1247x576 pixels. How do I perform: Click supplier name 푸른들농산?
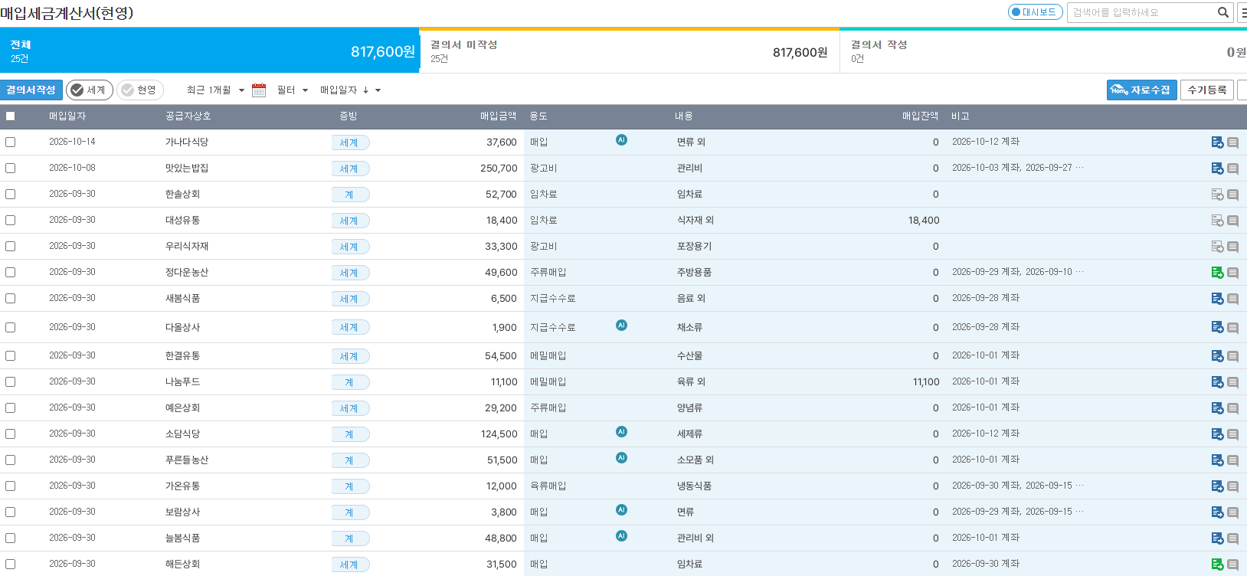tap(187, 460)
